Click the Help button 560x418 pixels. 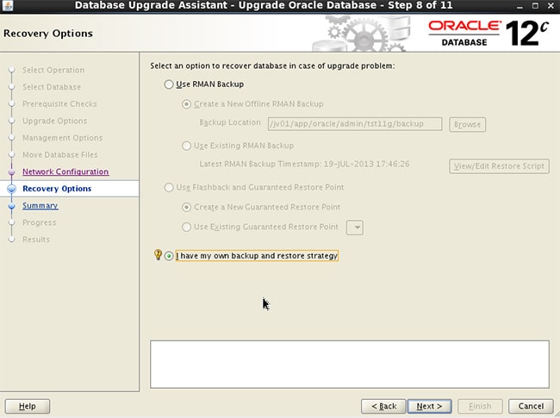(x=28, y=406)
